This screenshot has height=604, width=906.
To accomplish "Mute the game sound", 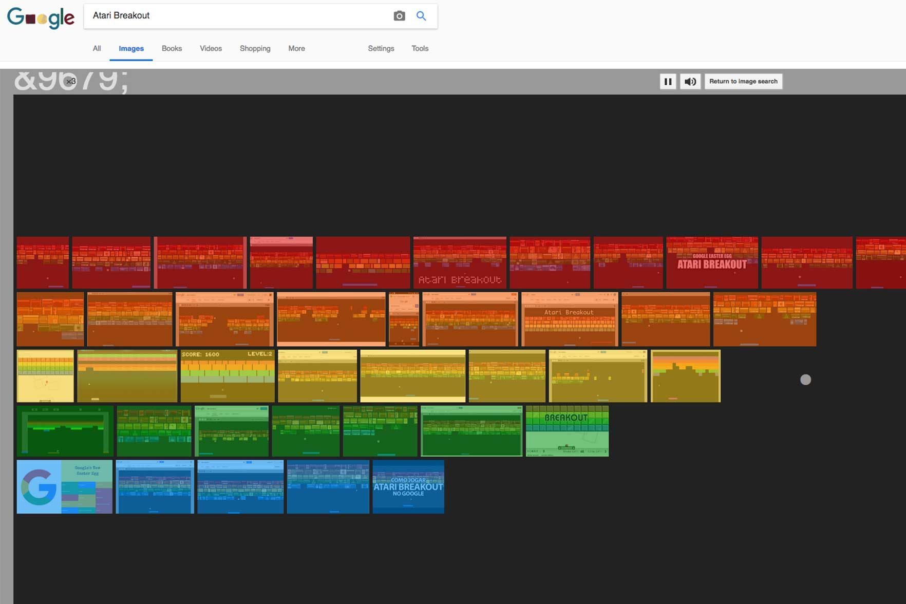I will point(690,81).
